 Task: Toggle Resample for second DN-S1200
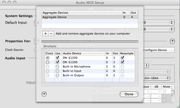pyautogui.click(x=122, y=62)
